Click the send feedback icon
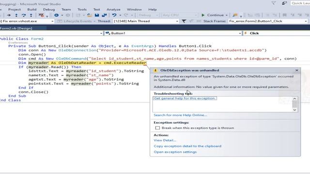Image resolution: width=310 pixels, height=174 pixels. pos(284,3)
